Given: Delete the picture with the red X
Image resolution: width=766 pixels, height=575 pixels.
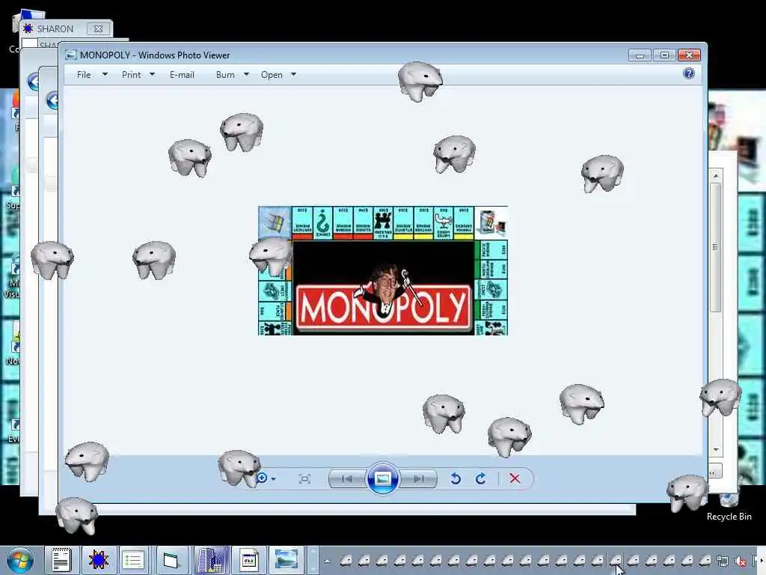Looking at the screenshot, I should pos(515,478).
